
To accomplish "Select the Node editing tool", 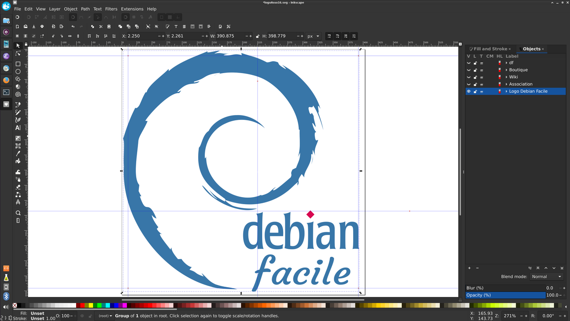I will tap(18, 54).
